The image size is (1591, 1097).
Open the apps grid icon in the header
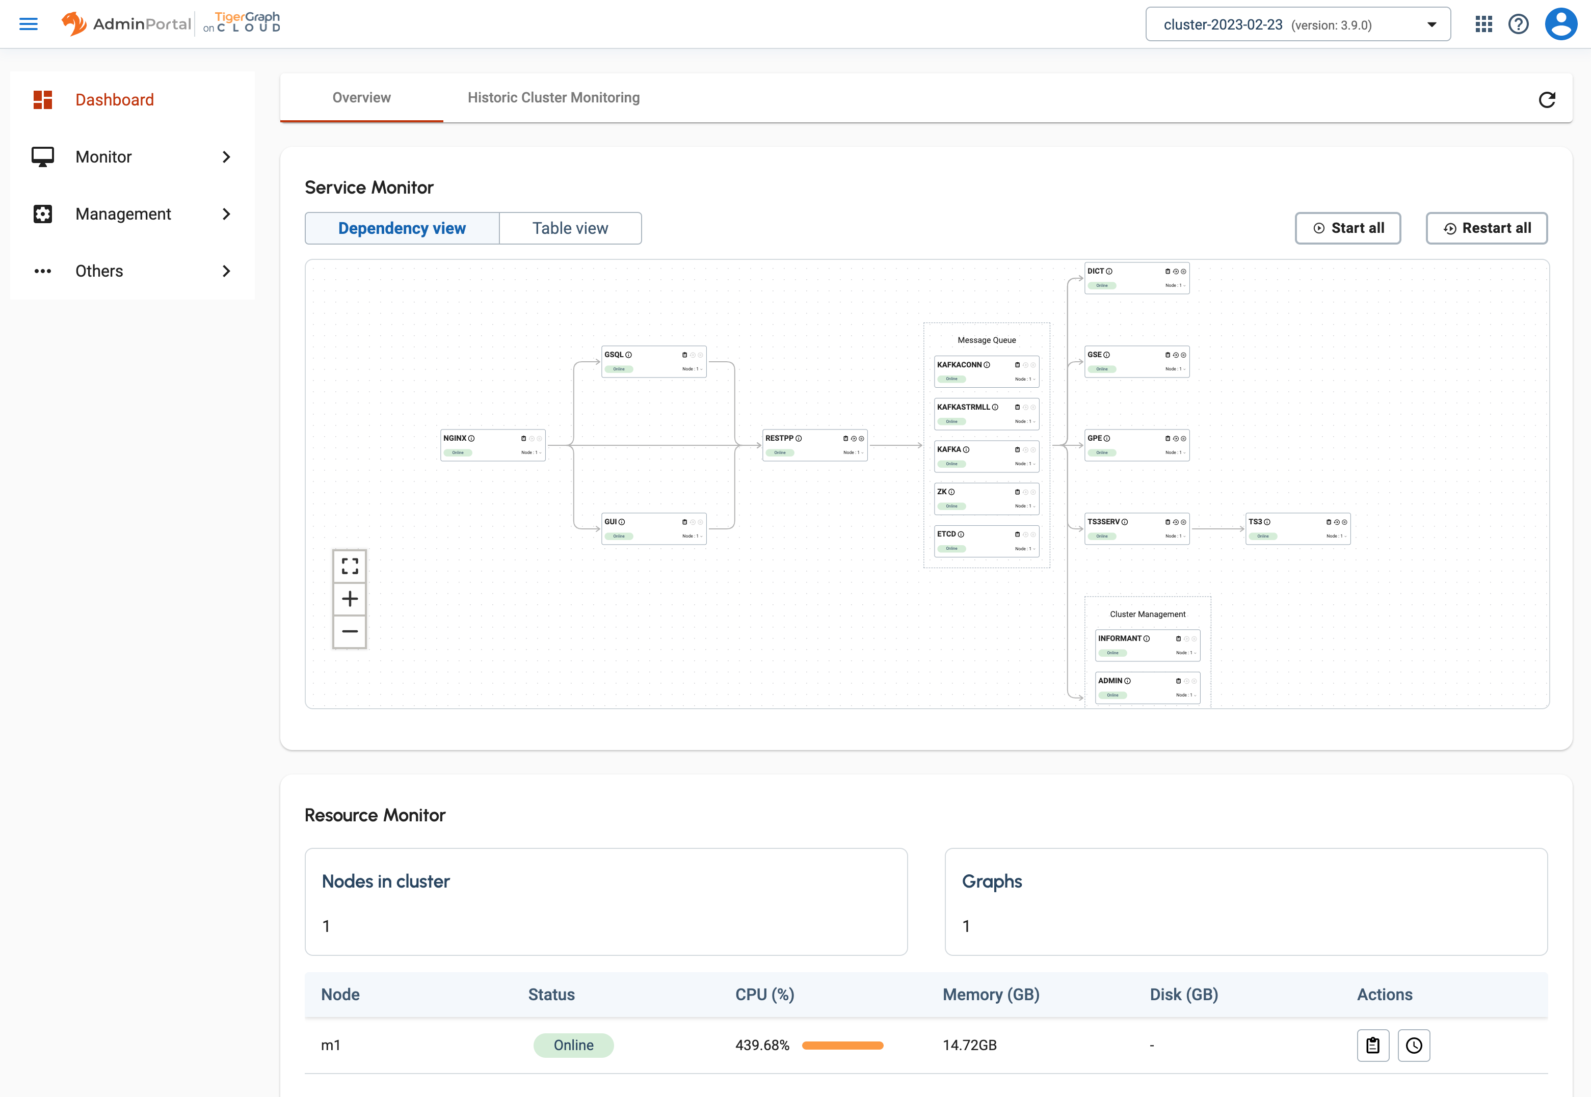point(1484,24)
